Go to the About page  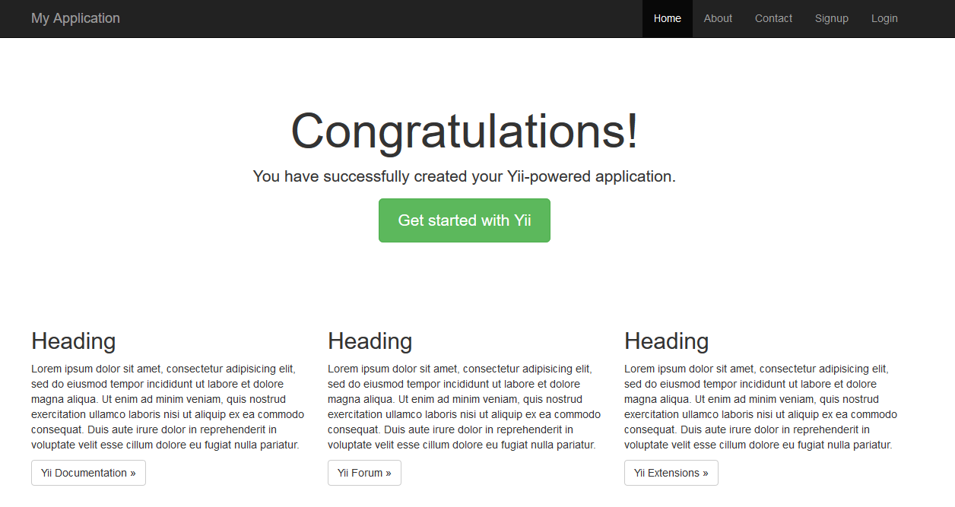718,18
